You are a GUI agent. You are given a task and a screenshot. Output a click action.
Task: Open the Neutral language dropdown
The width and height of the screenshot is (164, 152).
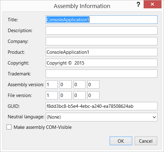[x=101, y=117]
